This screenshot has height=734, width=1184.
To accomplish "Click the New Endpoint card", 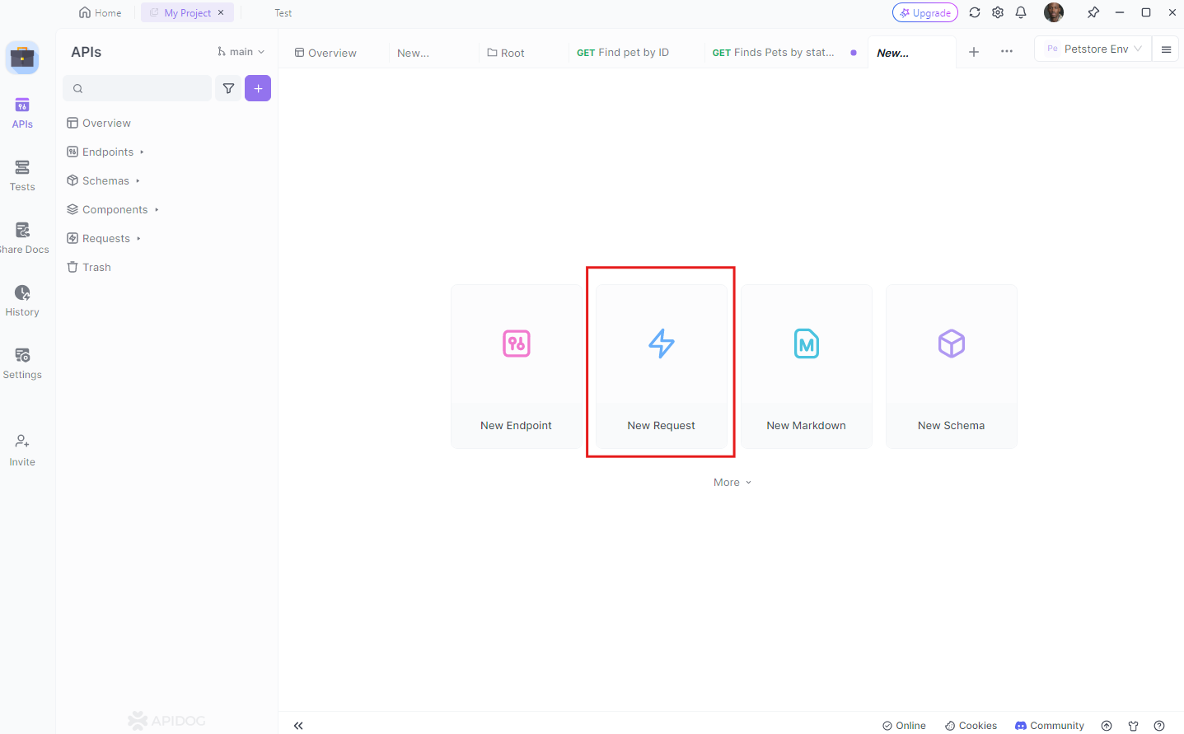I will [517, 367].
